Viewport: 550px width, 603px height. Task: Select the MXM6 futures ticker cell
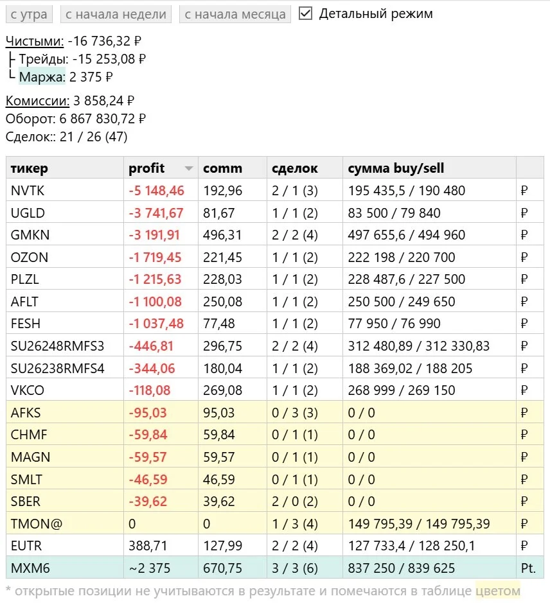click(x=65, y=568)
